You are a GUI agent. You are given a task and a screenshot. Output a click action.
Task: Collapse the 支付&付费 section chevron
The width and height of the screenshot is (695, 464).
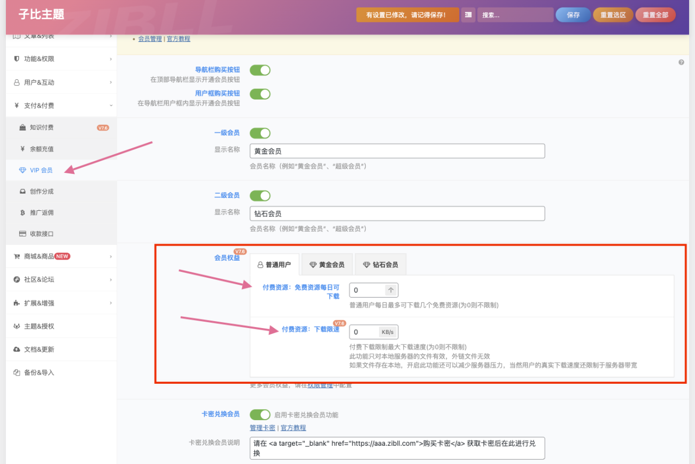pyautogui.click(x=111, y=105)
